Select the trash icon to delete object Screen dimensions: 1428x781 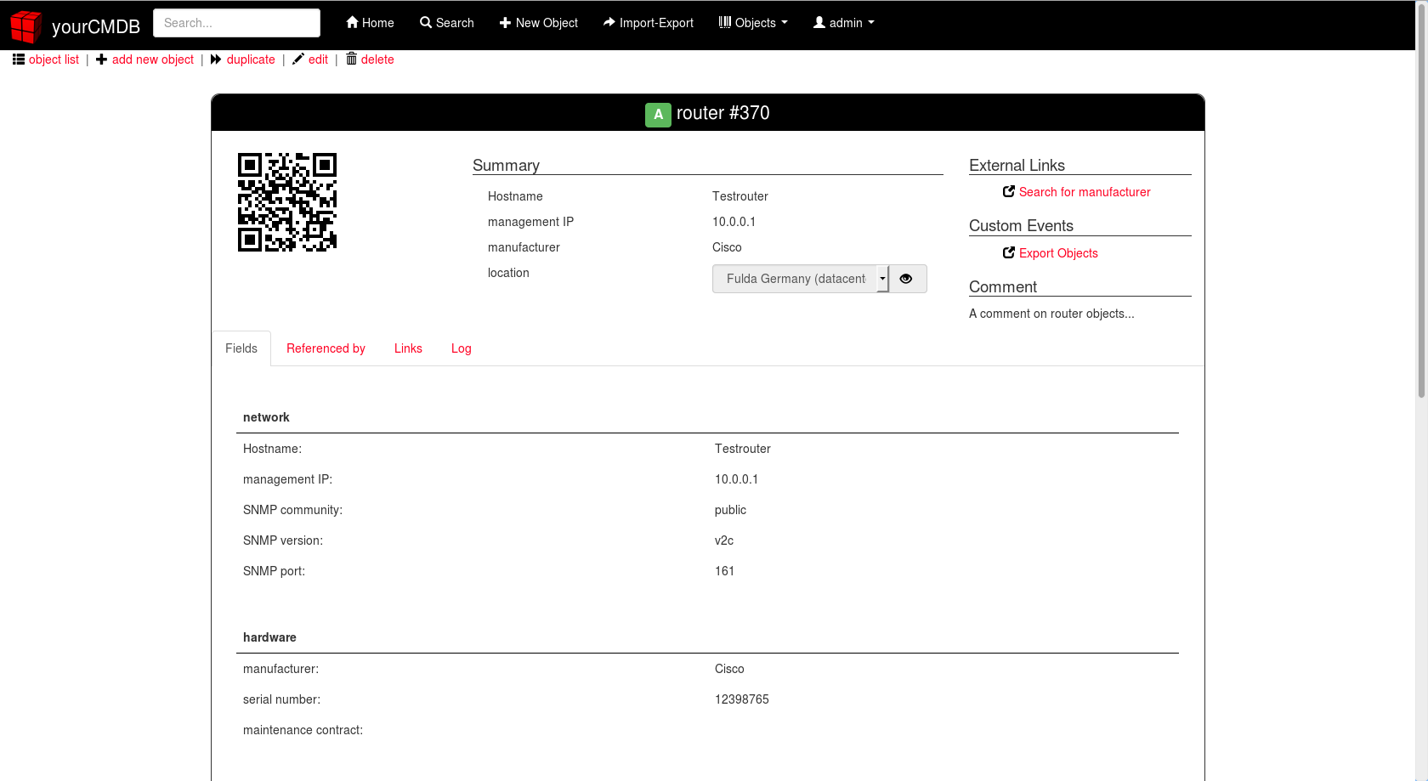[x=351, y=59]
